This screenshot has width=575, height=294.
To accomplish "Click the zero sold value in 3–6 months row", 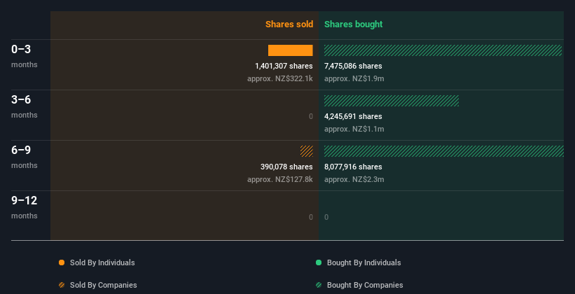I will click(310, 117).
